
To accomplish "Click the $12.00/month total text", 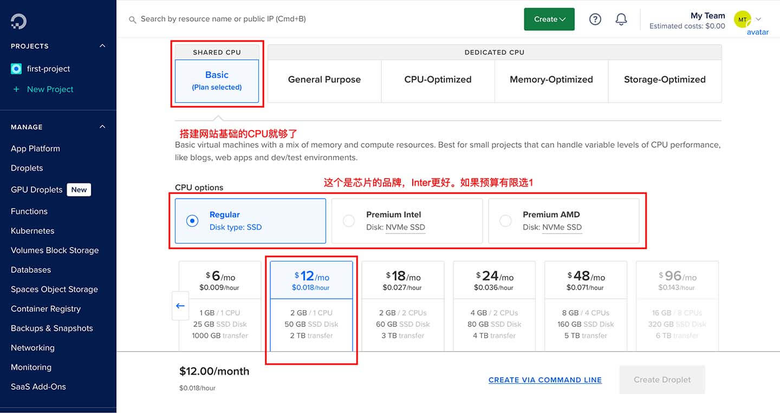I will click(x=214, y=371).
